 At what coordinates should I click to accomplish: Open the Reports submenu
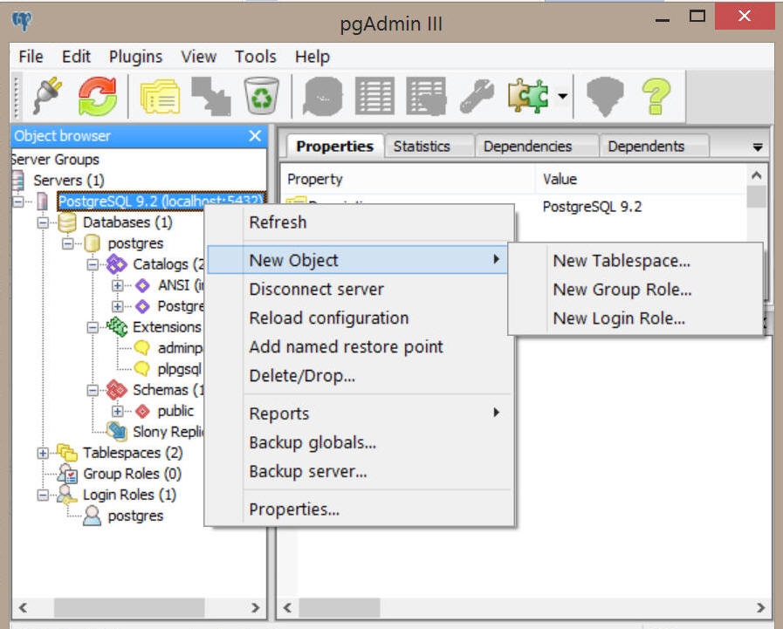tap(360, 414)
